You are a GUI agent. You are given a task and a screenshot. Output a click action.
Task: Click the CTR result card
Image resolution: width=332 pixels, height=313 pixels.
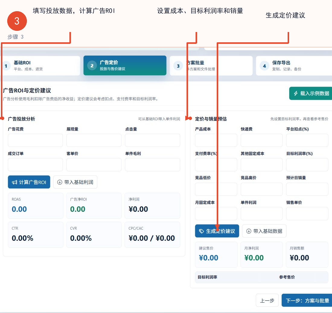pyautogui.click(x=36, y=234)
